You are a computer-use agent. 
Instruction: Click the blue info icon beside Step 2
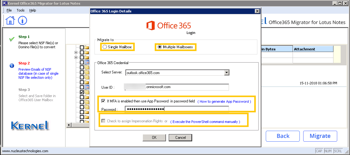tap(12, 66)
